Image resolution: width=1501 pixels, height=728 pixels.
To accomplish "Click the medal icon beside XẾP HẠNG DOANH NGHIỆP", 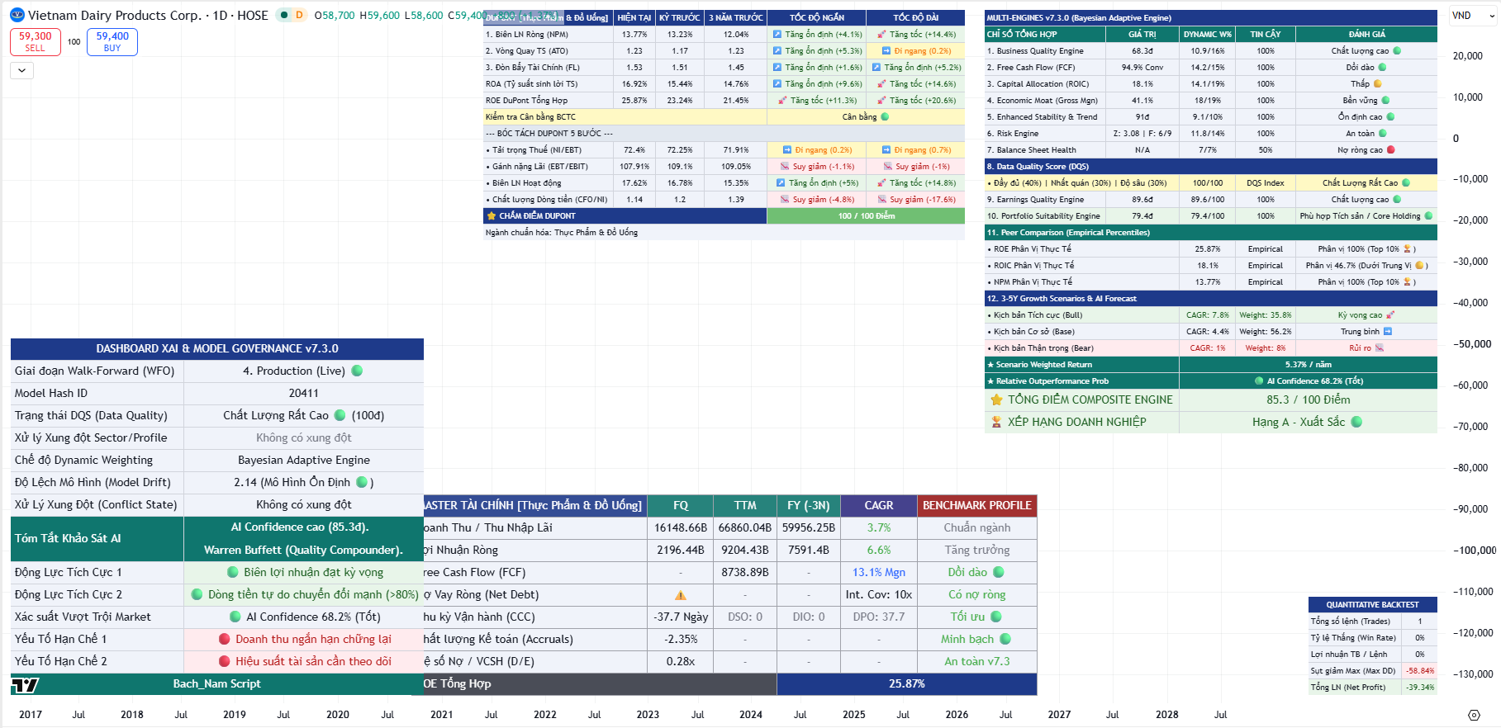I will (996, 422).
